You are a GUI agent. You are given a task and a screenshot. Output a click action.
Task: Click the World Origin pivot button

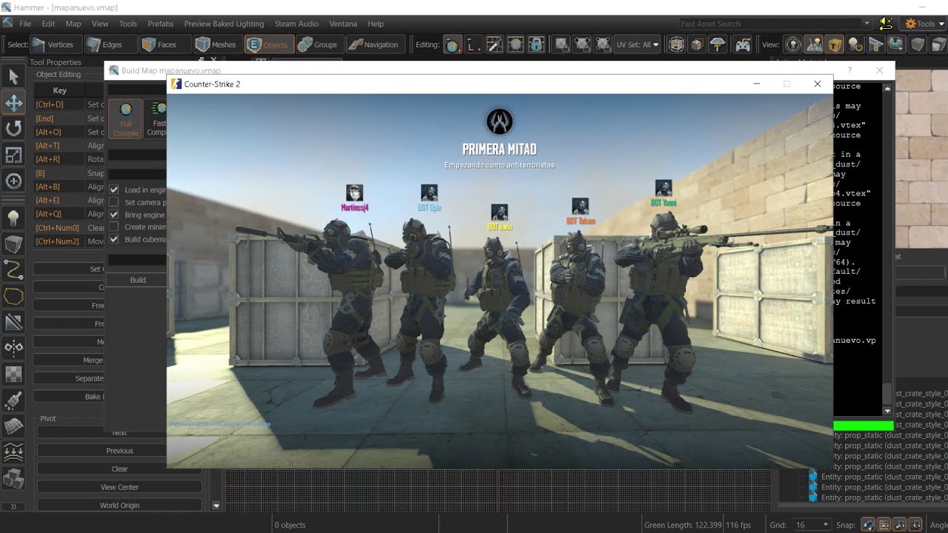click(119, 506)
